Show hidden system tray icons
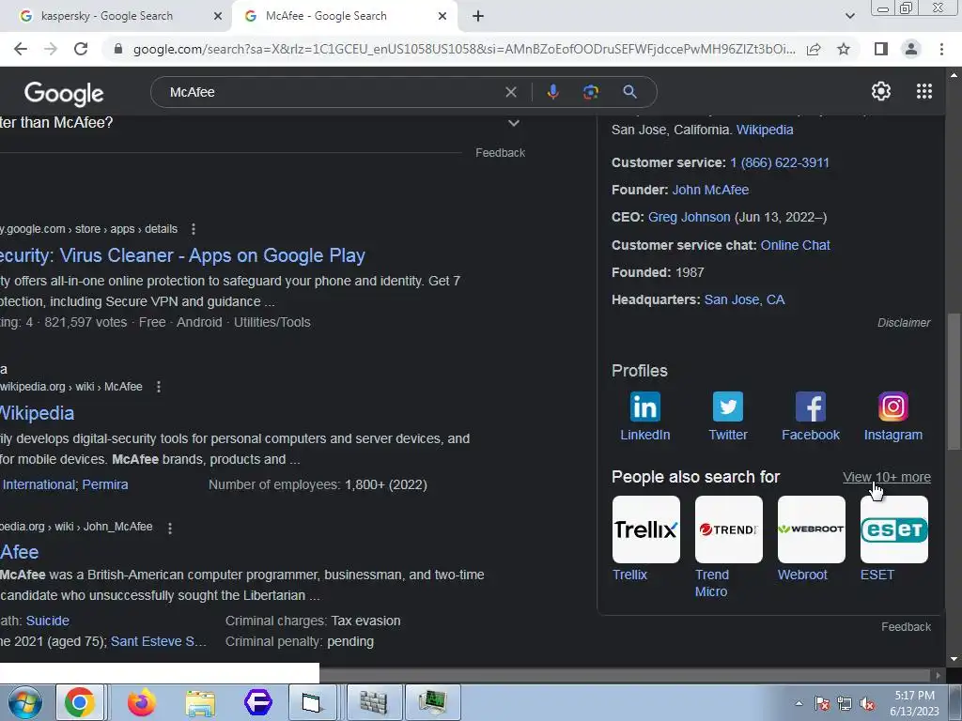The image size is (962, 721). 799,703
